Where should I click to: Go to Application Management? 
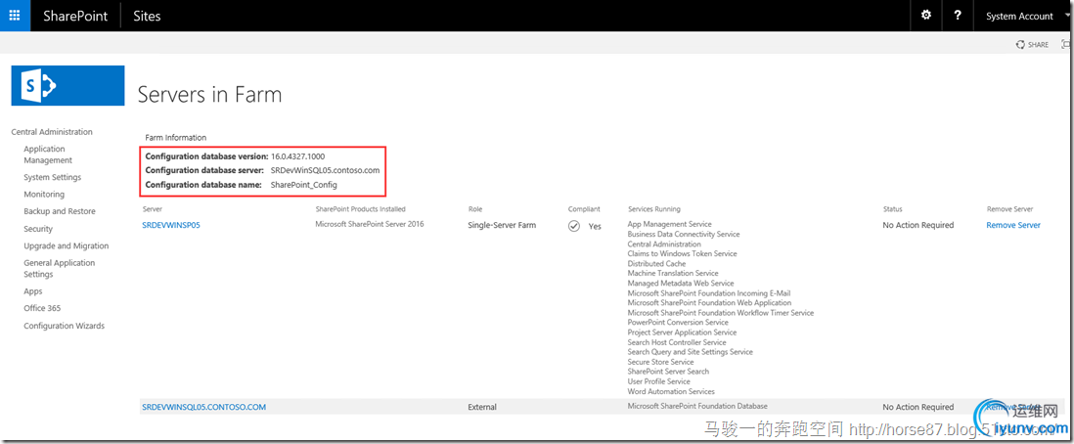coord(48,155)
